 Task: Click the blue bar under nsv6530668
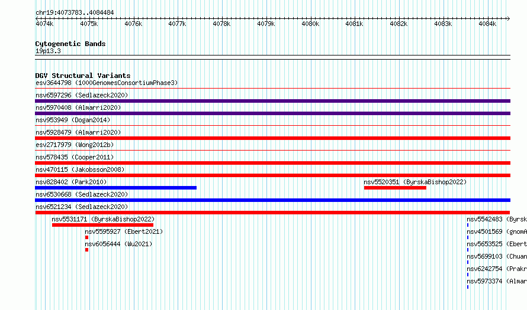(272, 200)
